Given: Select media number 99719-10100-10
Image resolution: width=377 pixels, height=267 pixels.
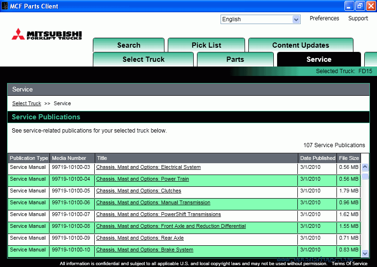Looking at the screenshot, I should (x=71, y=250).
